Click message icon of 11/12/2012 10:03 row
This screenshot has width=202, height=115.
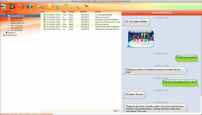point(45,17)
